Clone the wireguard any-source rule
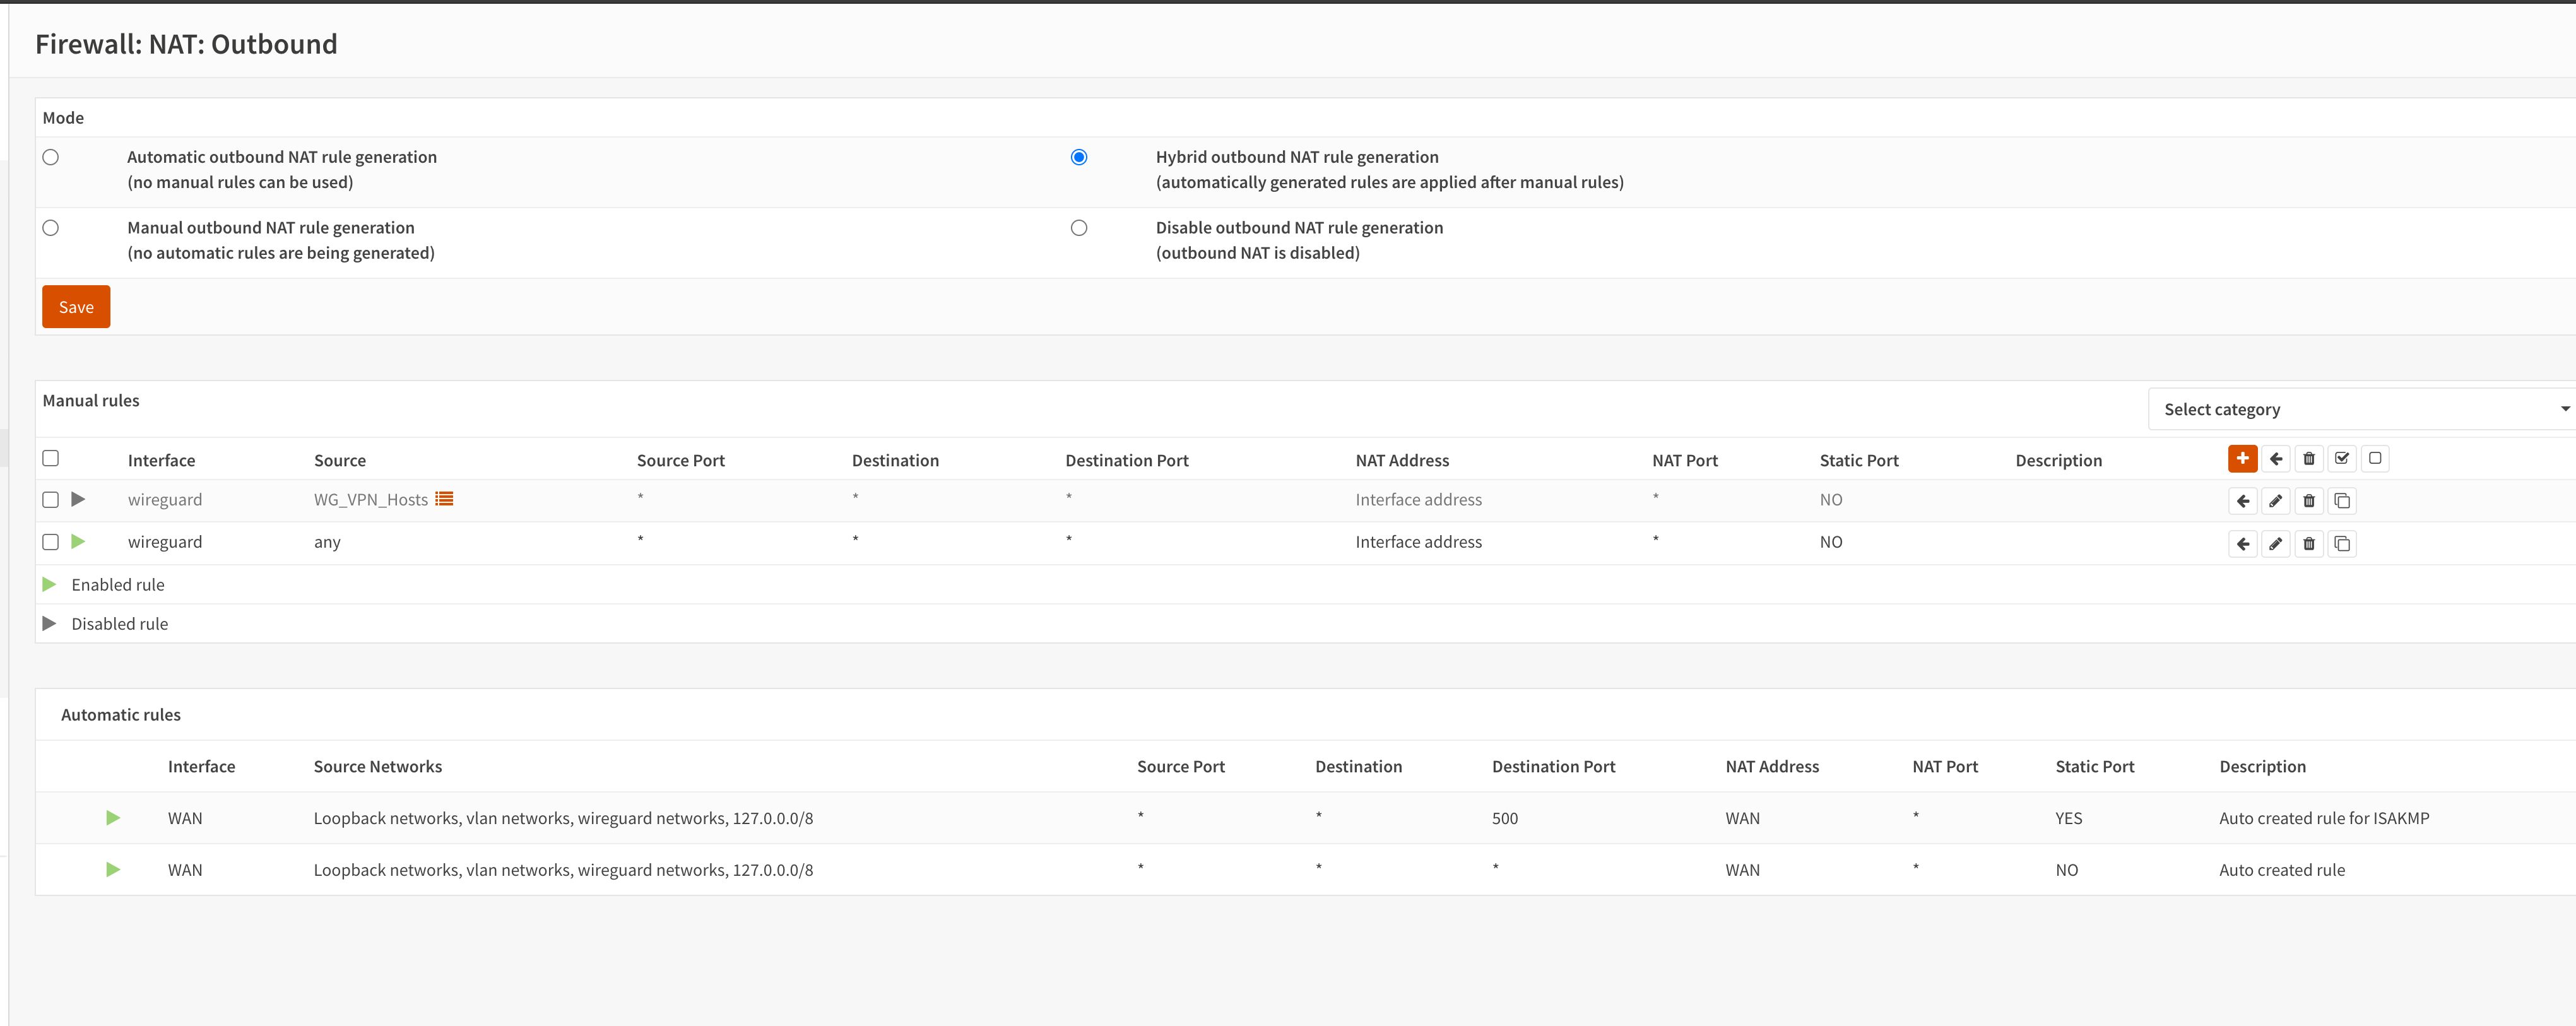 point(2342,544)
